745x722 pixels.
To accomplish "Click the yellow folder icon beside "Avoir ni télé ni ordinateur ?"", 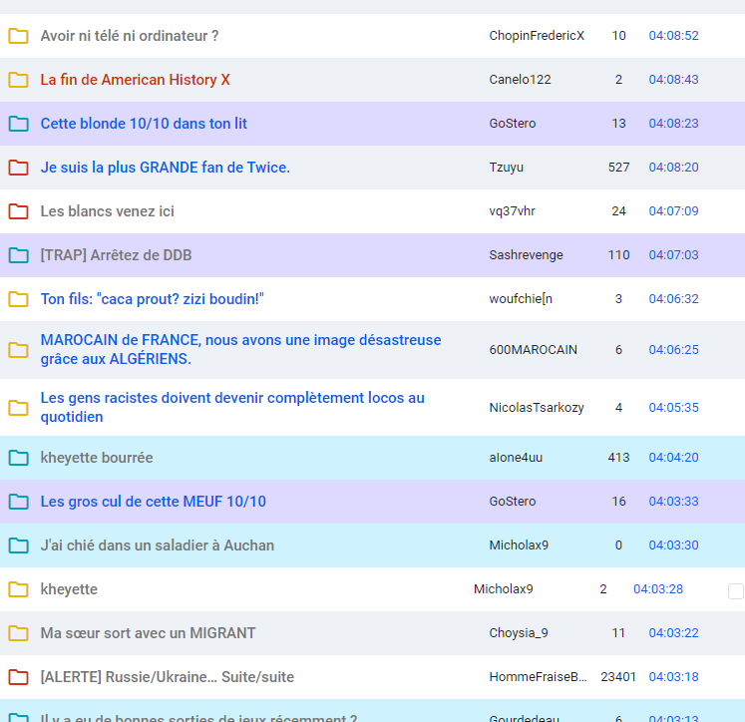I will pyautogui.click(x=18, y=37).
